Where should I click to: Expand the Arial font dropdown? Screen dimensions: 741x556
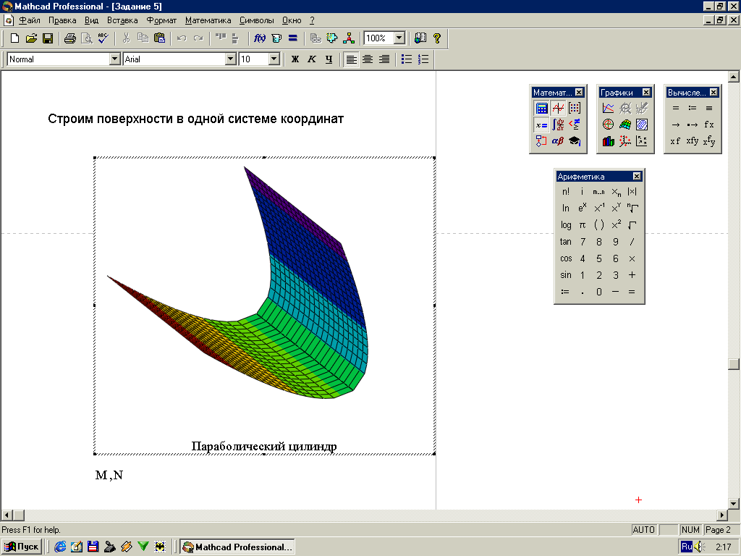[x=231, y=59]
